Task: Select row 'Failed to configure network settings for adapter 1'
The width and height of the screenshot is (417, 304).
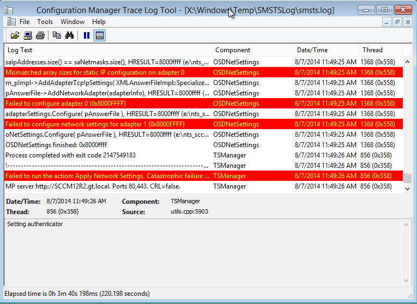Action: [204, 124]
